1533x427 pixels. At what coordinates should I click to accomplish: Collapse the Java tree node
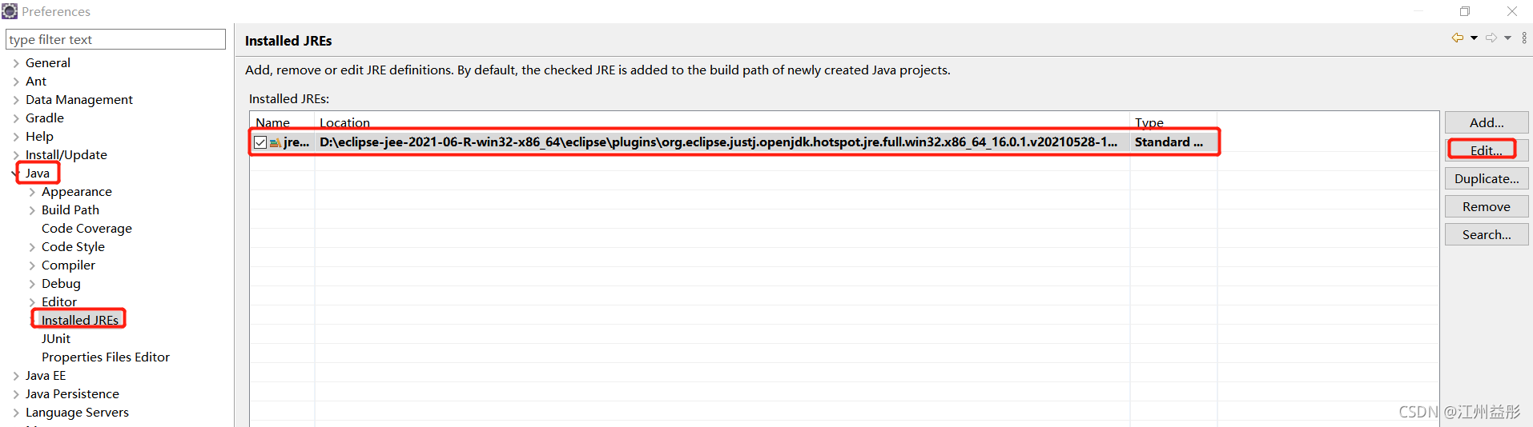click(x=15, y=174)
